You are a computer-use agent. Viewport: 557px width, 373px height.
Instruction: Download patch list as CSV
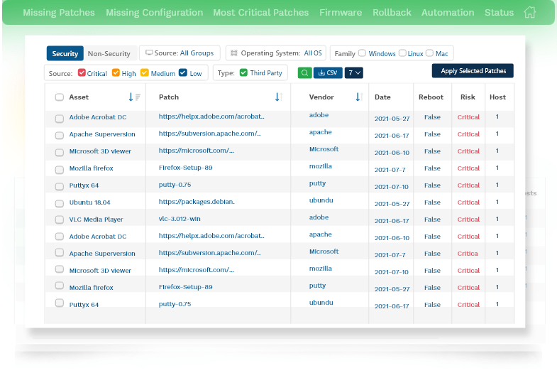tap(327, 72)
